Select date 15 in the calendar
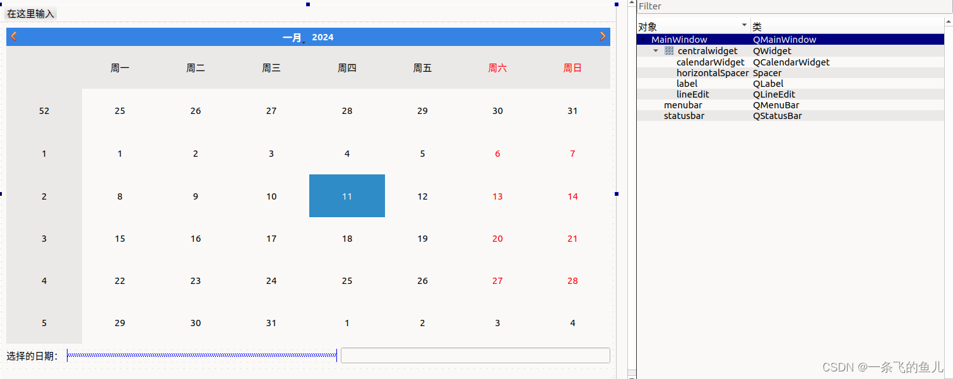953x379 pixels. (120, 239)
